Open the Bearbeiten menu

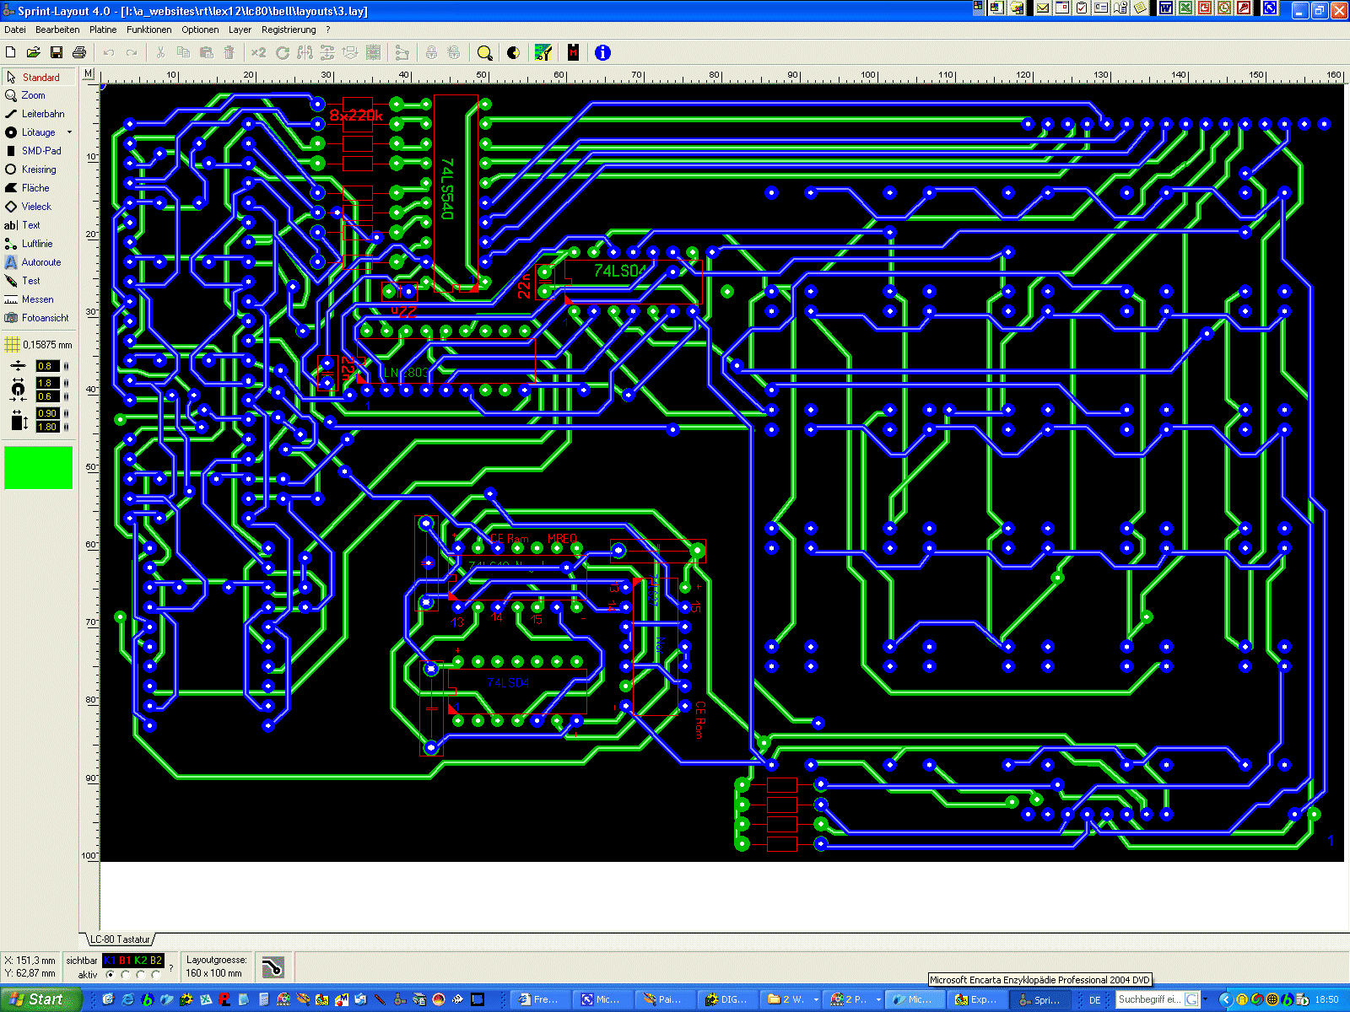tap(57, 30)
